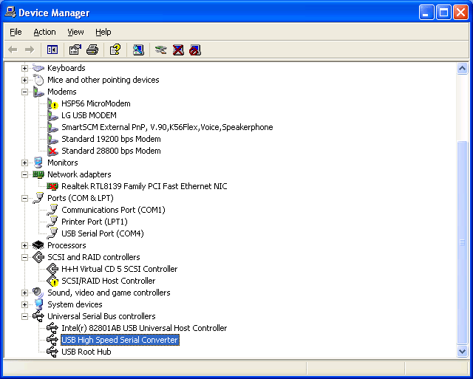Expand the Keyboards category
Screen dimensions: 473x379
click(x=24, y=68)
